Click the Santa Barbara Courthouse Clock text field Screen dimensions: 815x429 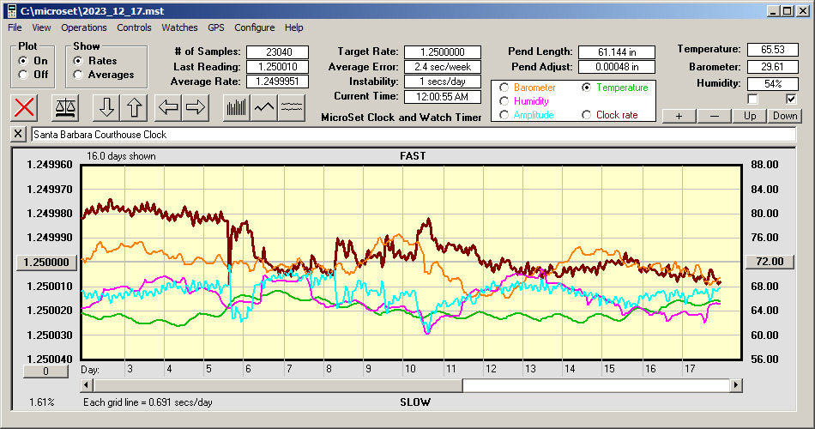412,135
